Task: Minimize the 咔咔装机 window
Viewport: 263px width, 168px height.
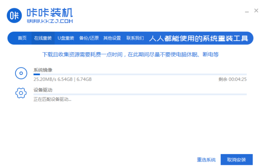Action: click(x=247, y=12)
